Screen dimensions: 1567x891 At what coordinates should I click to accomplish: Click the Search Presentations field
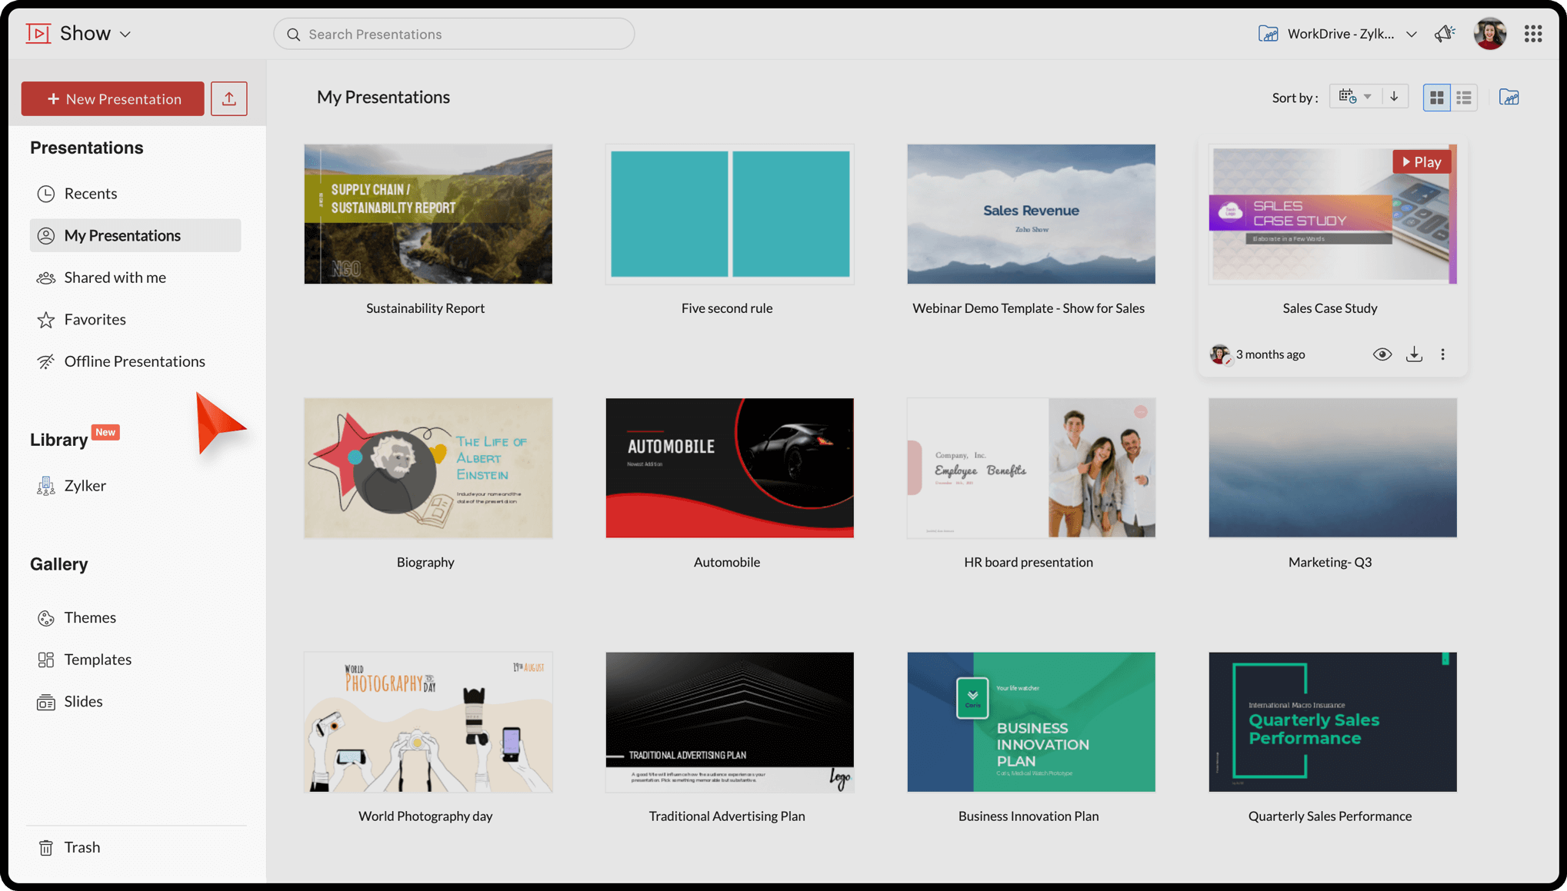coord(454,34)
